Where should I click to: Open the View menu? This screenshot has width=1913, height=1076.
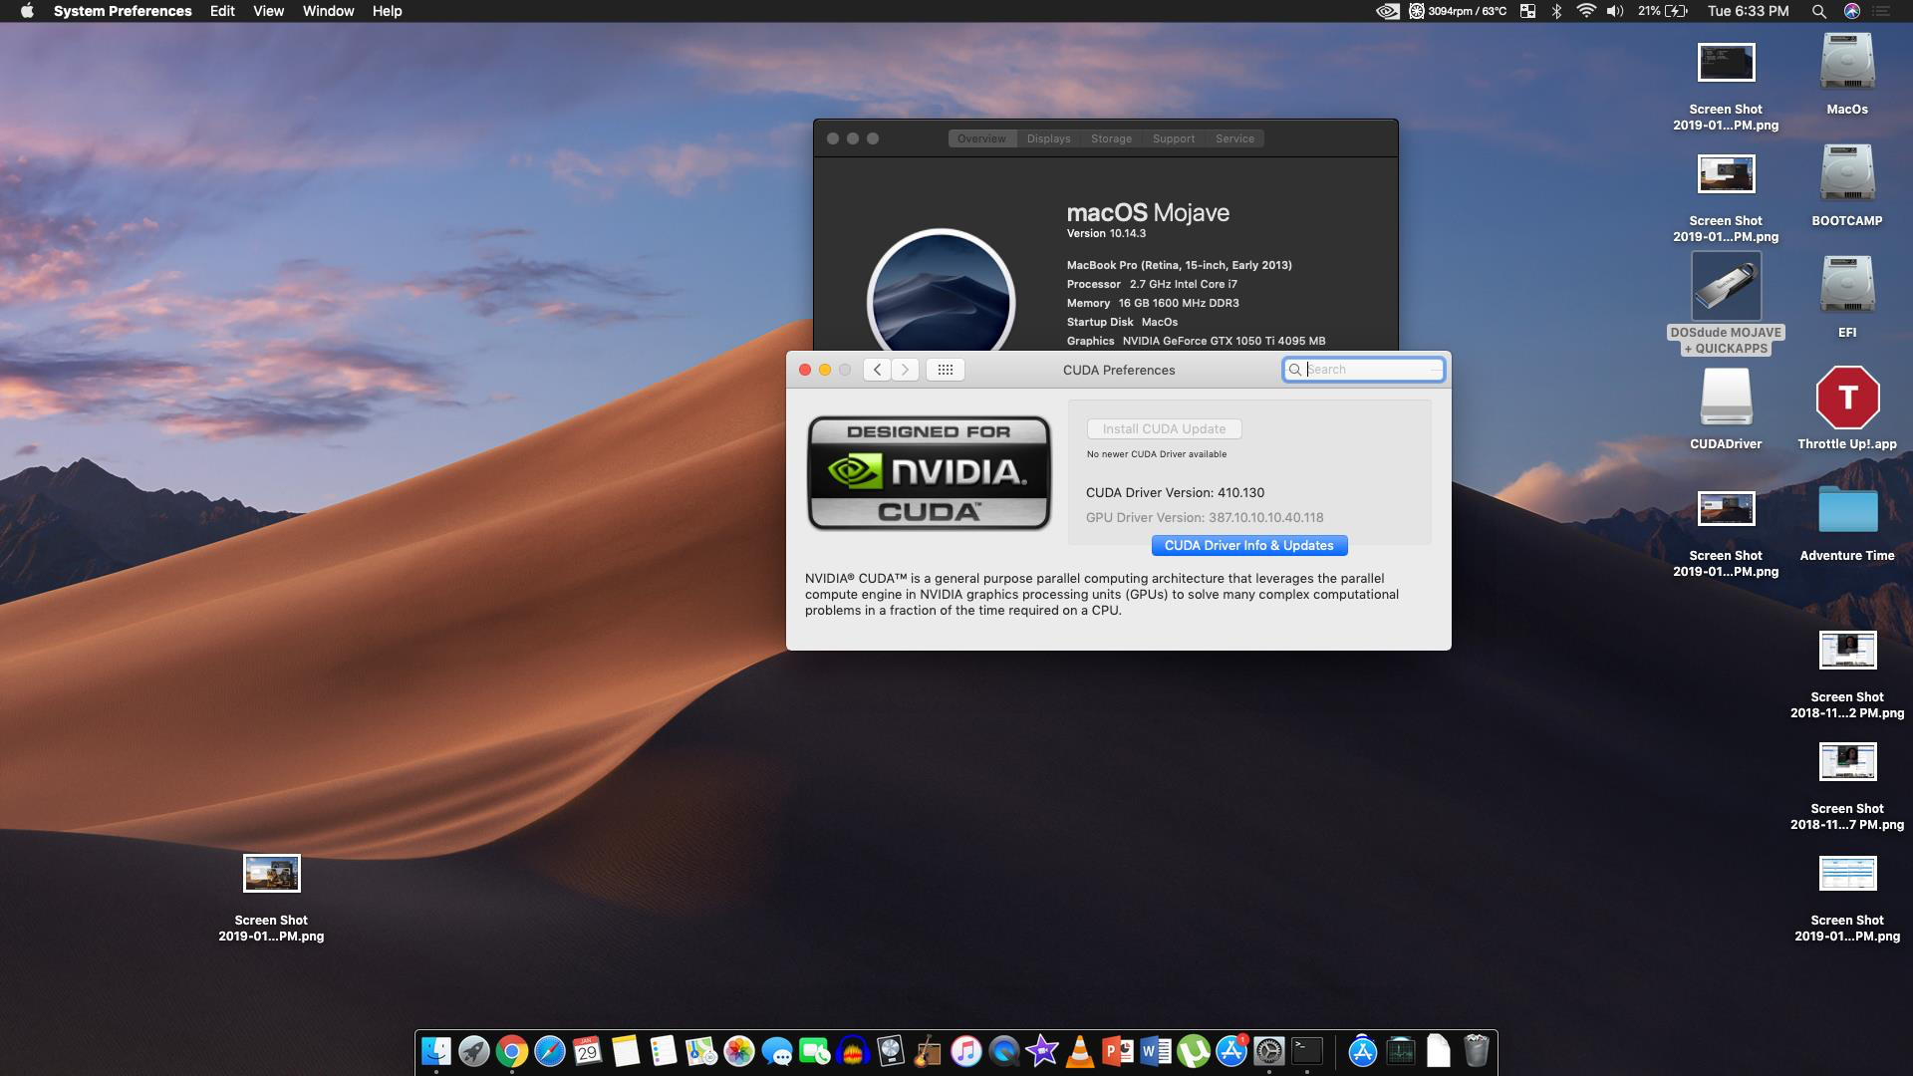tap(268, 11)
